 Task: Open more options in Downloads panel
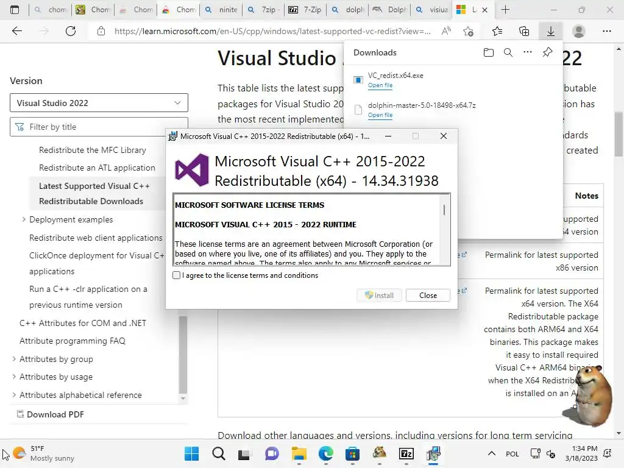(x=528, y=52)
